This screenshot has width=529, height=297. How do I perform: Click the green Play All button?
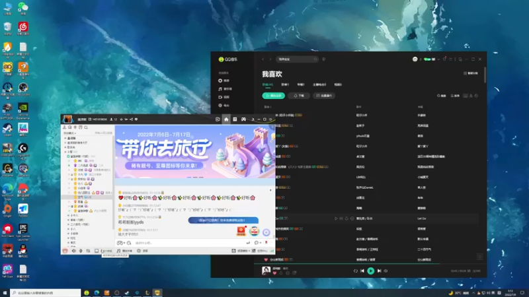point(273,96)
